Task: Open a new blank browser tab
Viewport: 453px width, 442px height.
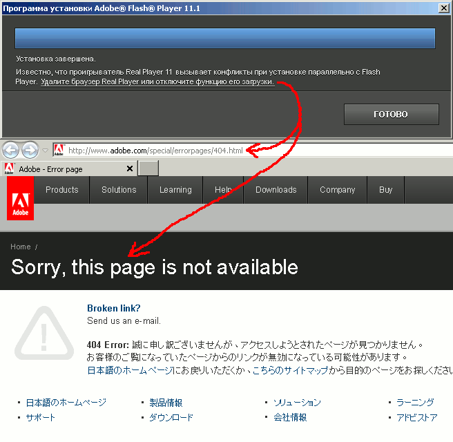Action: (148, 169)
